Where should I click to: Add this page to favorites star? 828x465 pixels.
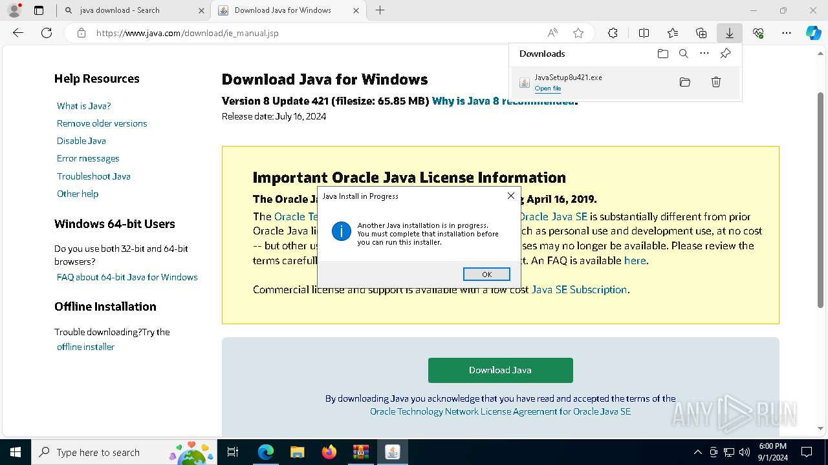(578, 33)
